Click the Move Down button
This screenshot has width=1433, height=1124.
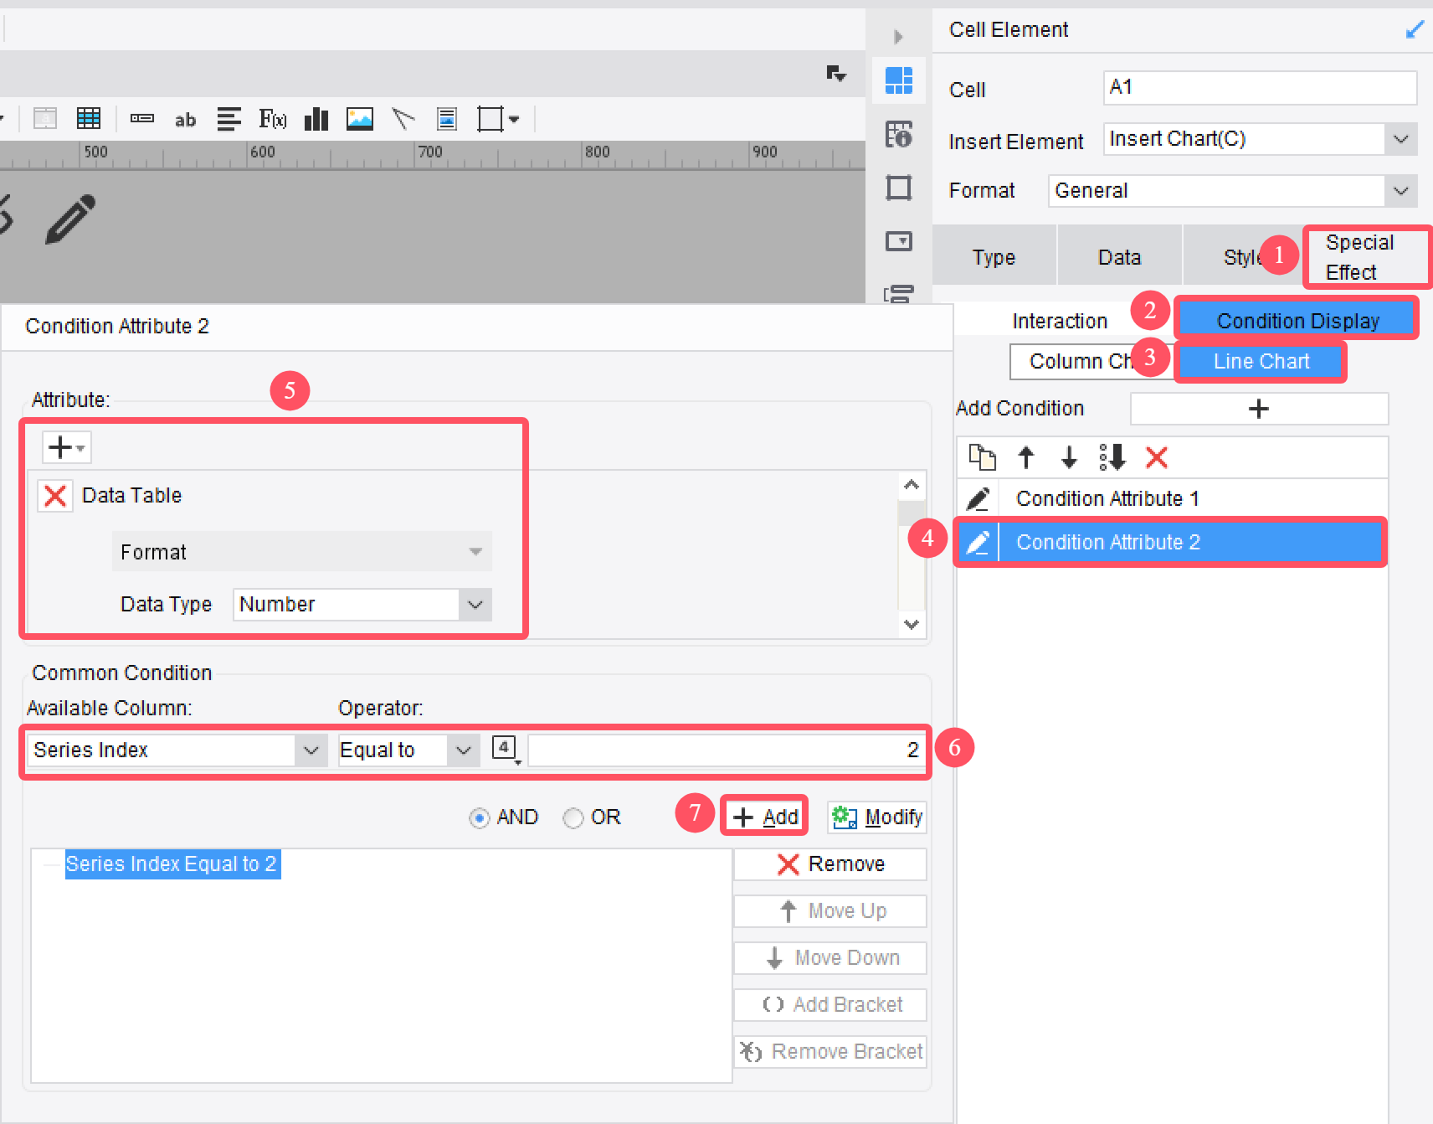coord(830,958)
